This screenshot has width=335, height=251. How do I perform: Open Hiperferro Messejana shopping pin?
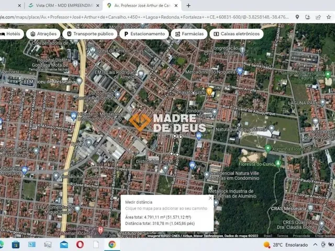(x=73, y=116)
